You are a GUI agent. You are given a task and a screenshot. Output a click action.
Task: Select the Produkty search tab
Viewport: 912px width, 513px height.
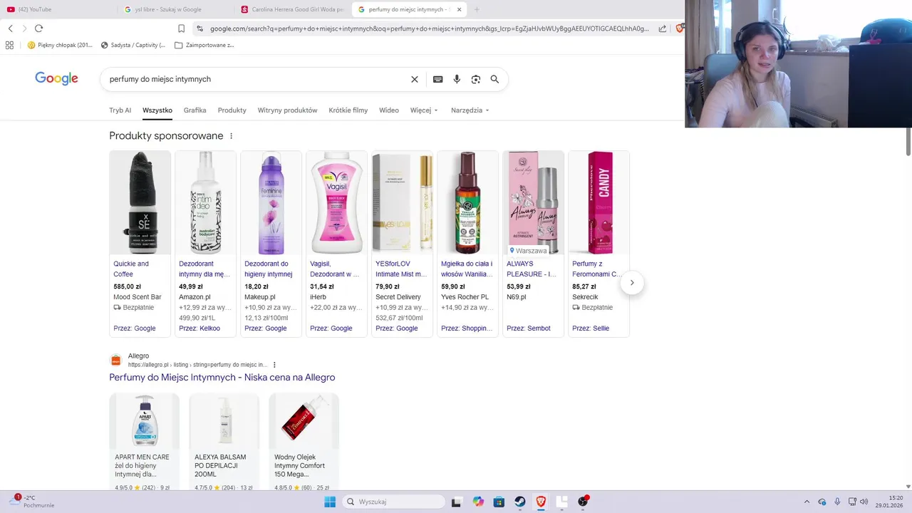(232, 110)
